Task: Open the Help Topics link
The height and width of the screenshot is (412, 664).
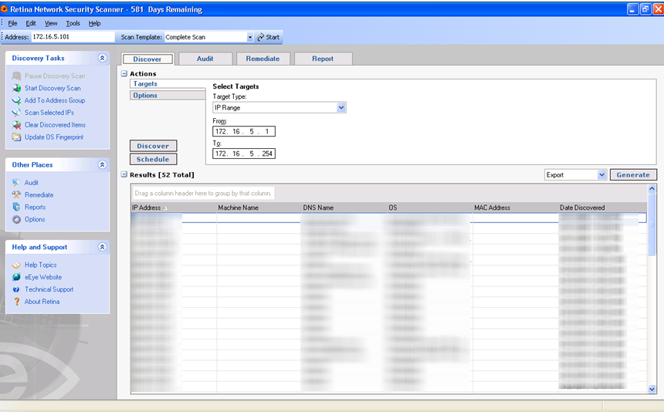Action: click(x=40, y=265)
